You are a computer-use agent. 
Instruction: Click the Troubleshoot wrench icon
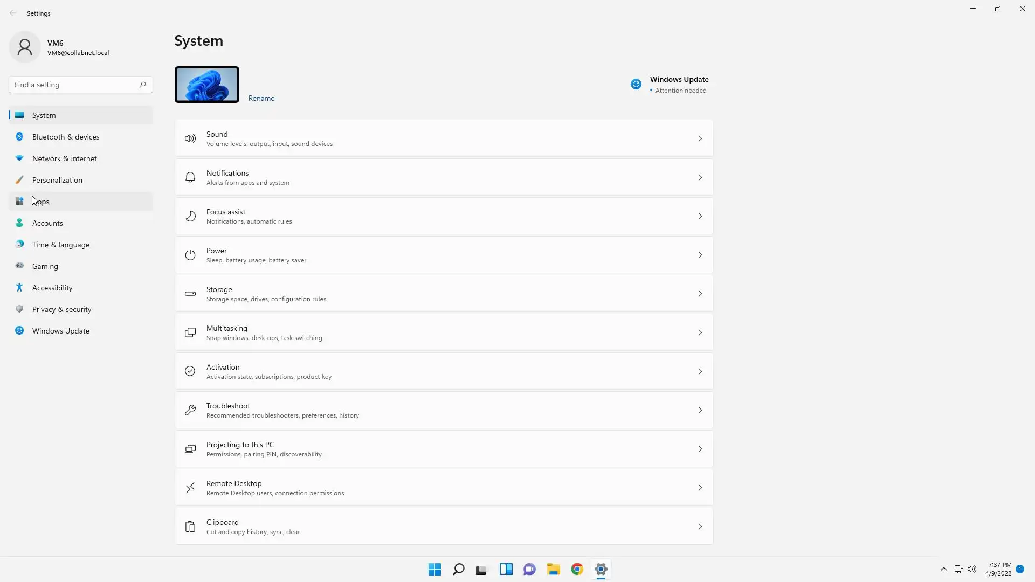[190, 410]
